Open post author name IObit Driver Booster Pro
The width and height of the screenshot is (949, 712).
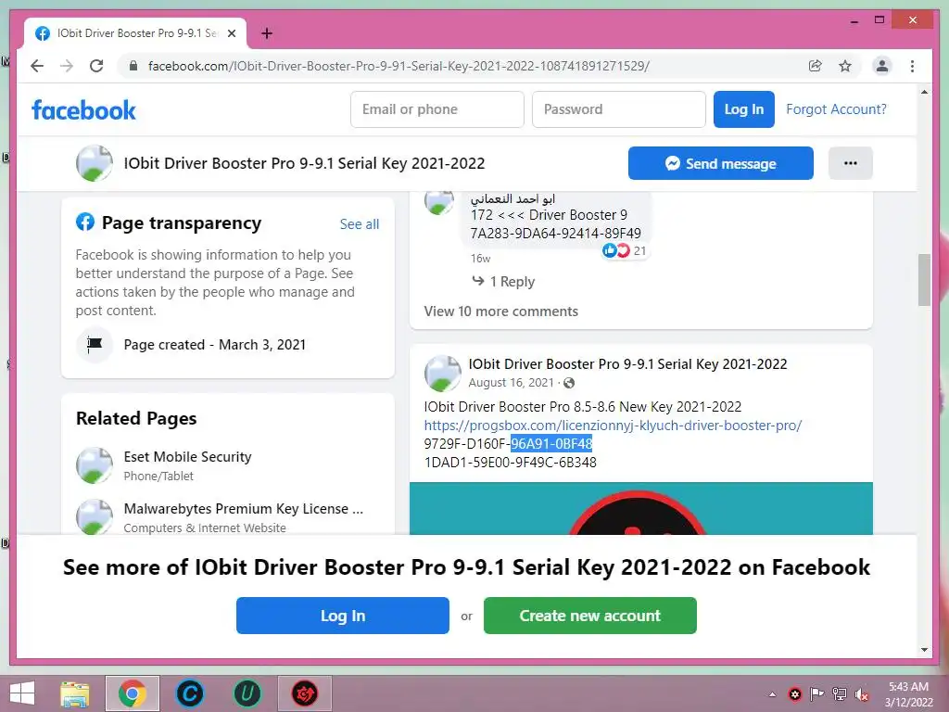click(627, 363)
